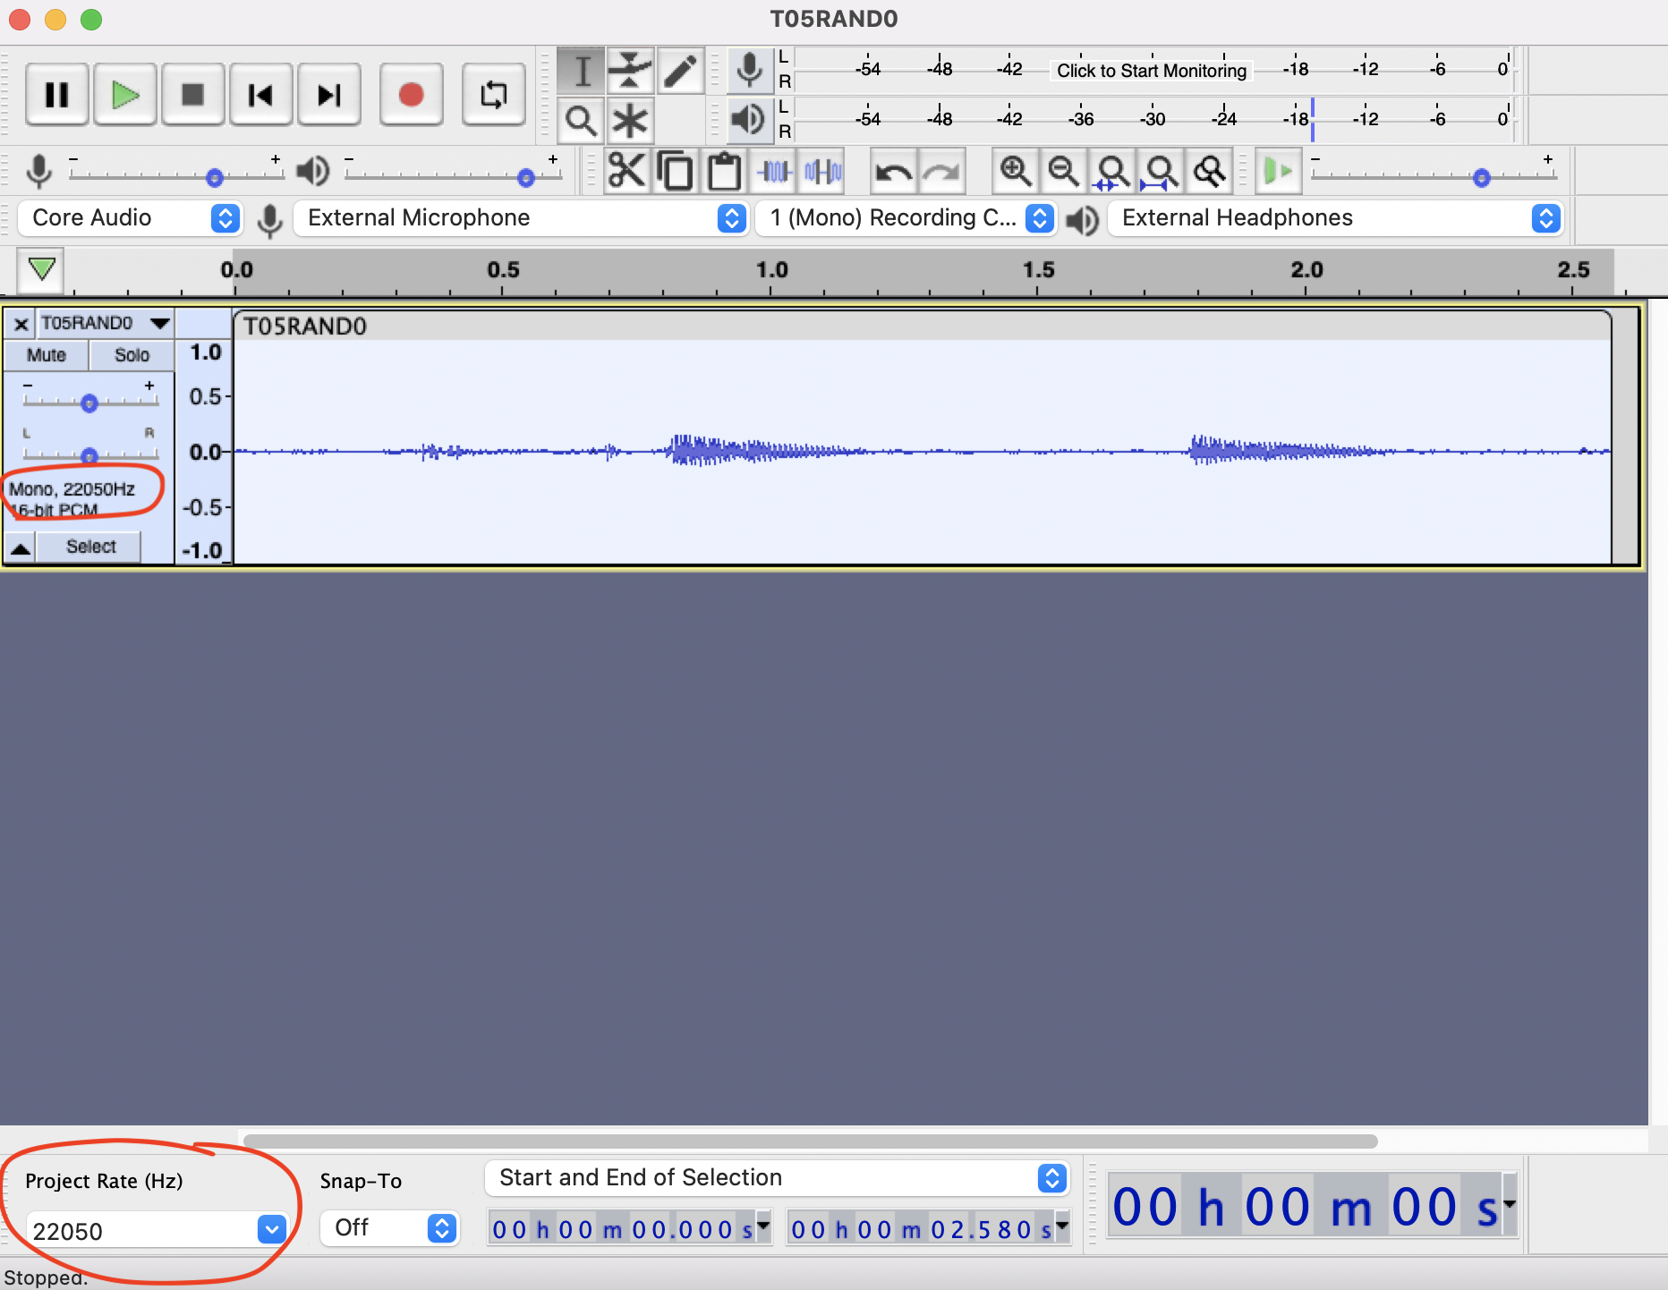This screenshot has width=1668, height=1290.
Task: Cut the selection with the scissors icon
Action: tap(627, 170)
